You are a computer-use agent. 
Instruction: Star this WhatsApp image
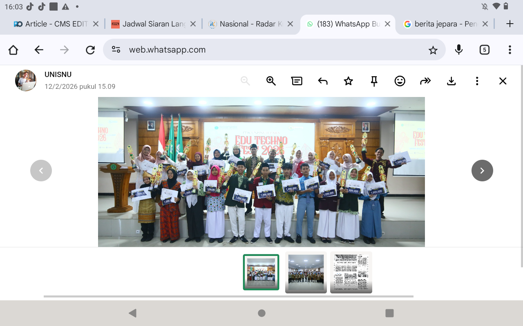click(x=348, y=81)
